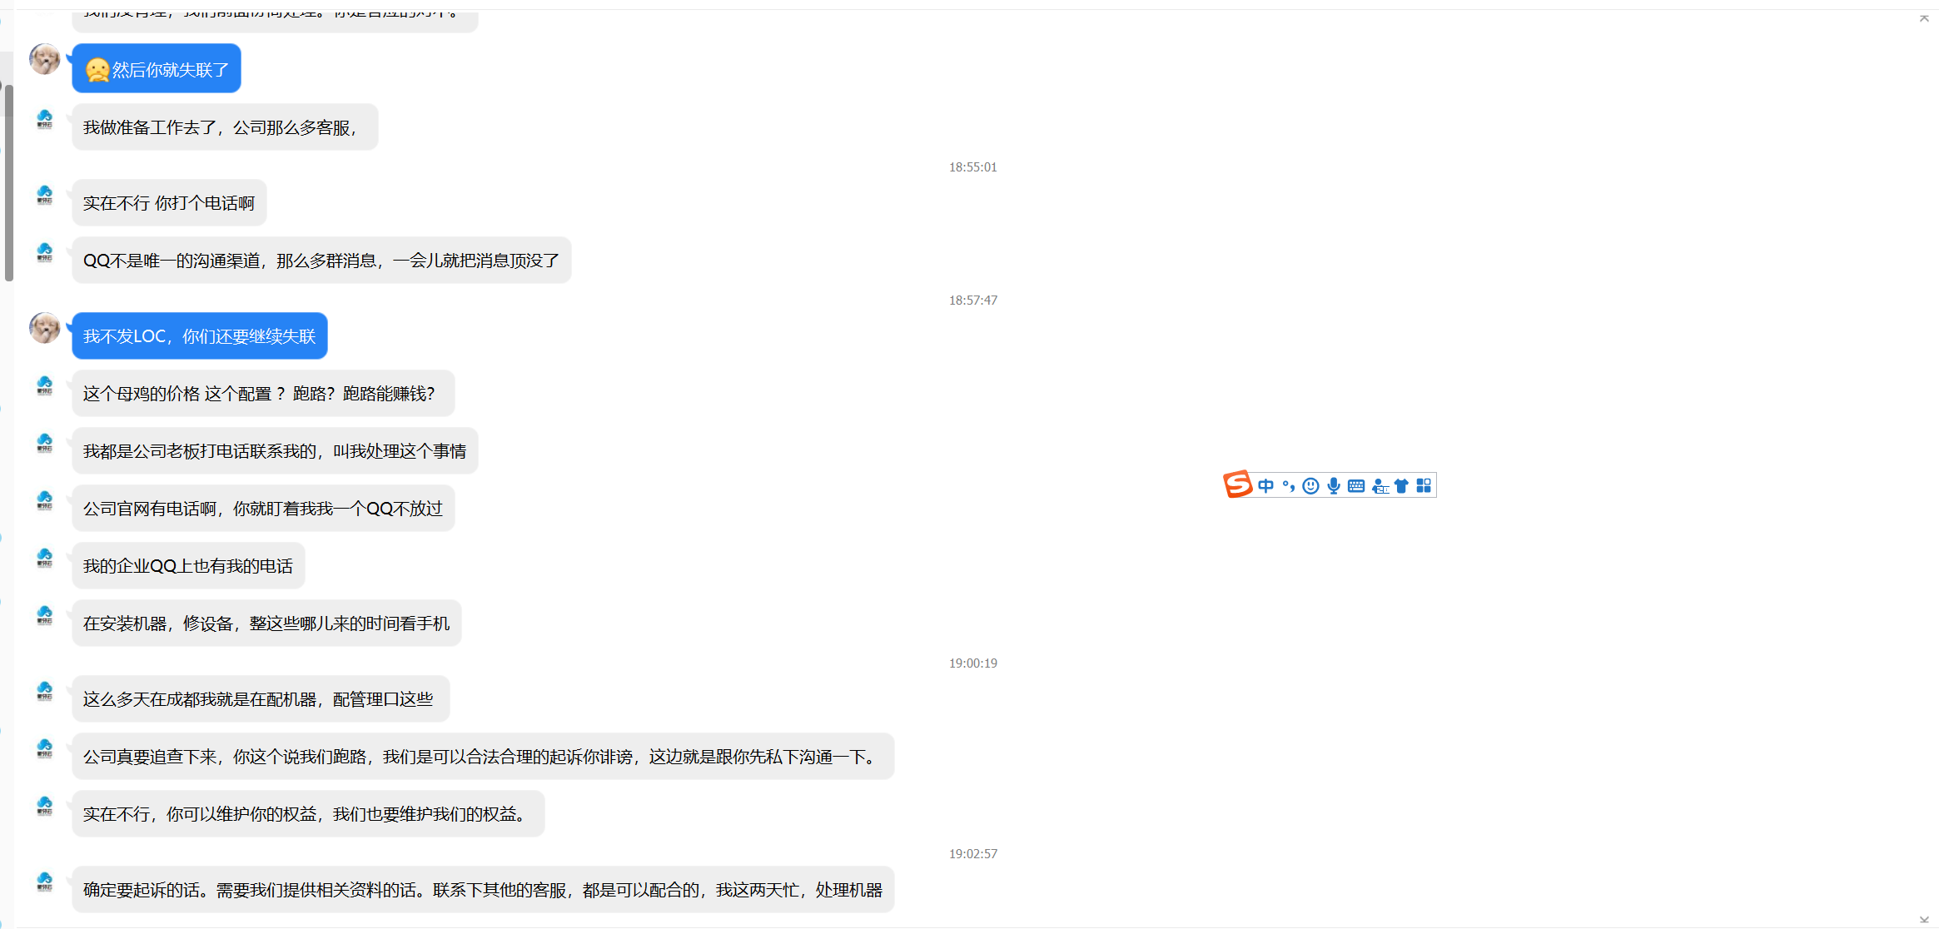This screenshot has width=1939, height=929.
Task: Start voice input with Sogou microphone
Action: pyautogui.click(x=1334, y=486)
